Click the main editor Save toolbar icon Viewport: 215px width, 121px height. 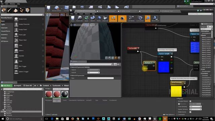[48, 8]
